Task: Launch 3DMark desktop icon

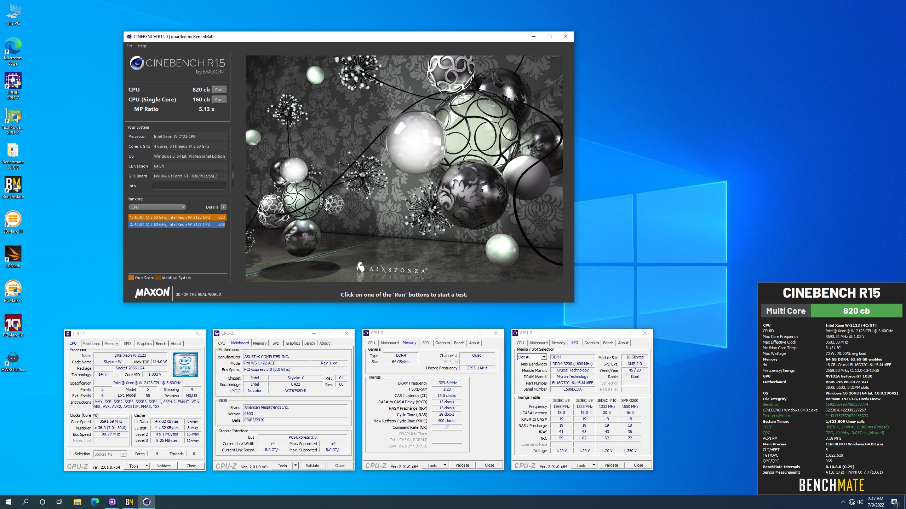Action: tap(13, 257)
